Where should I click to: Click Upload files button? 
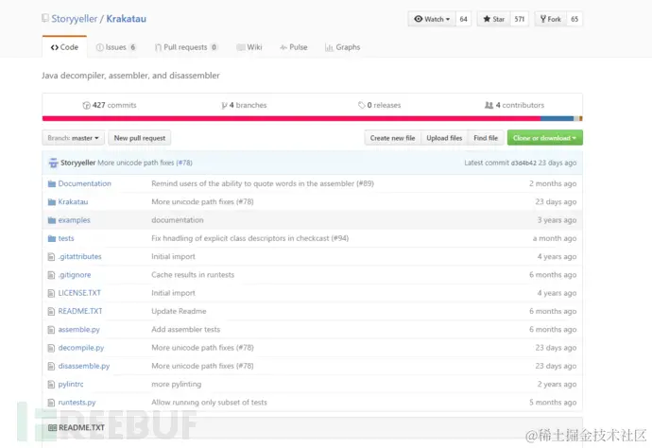click(x=444, y=138)
